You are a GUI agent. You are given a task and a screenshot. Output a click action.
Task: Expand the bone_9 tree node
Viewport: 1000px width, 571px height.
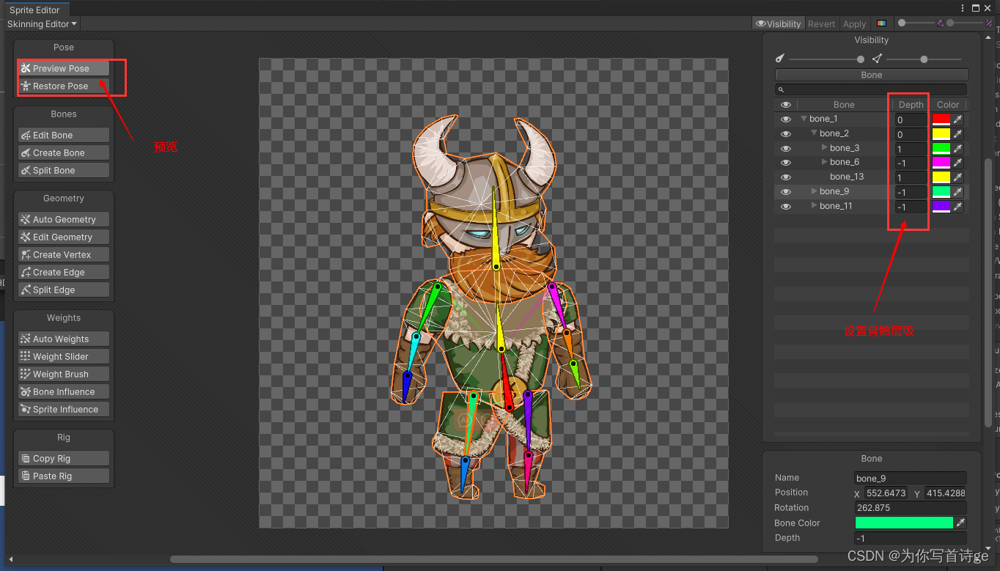[814, 191]
